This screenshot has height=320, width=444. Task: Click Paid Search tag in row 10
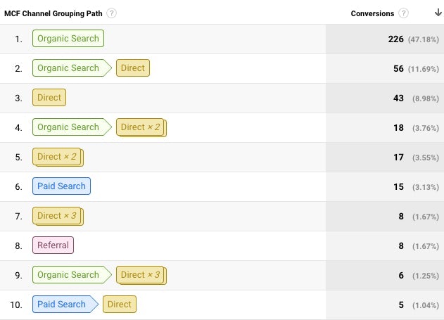pyautogui.click(x=61, y=305)
